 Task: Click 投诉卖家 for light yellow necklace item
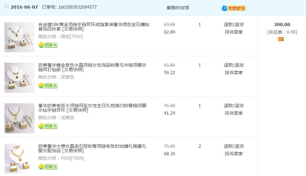click(234, 113)
